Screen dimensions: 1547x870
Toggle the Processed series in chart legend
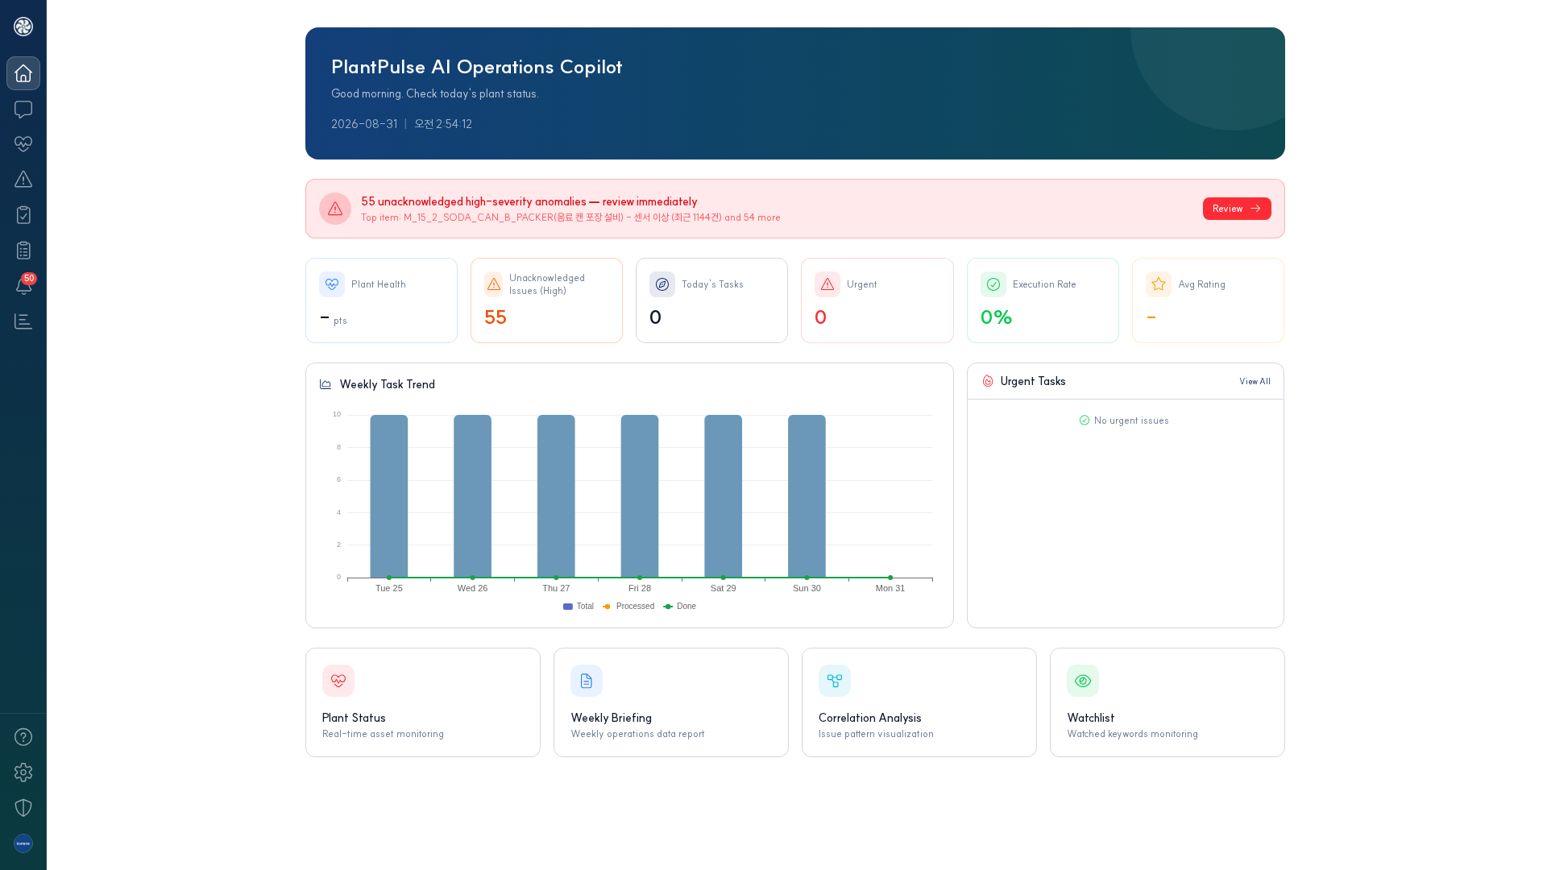click(x=628, y=607)
